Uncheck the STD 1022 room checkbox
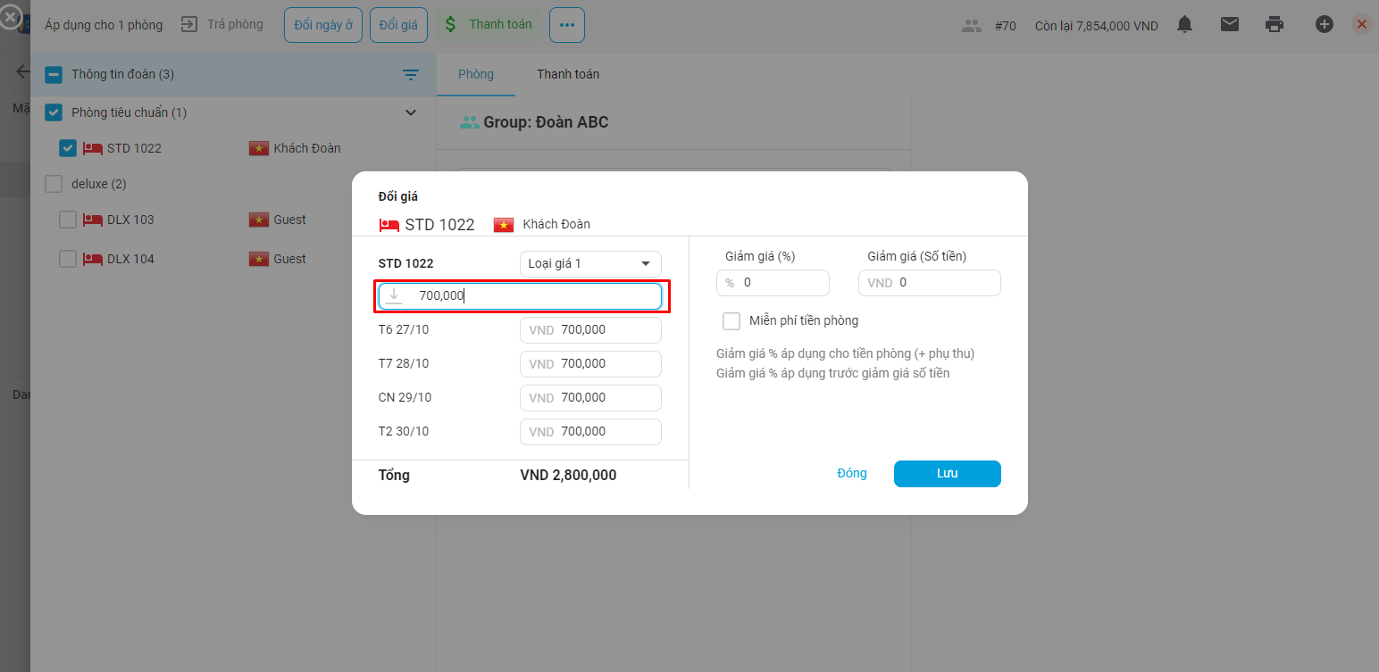This screenshot has height=672, width=1379. (x=68, y=148)
